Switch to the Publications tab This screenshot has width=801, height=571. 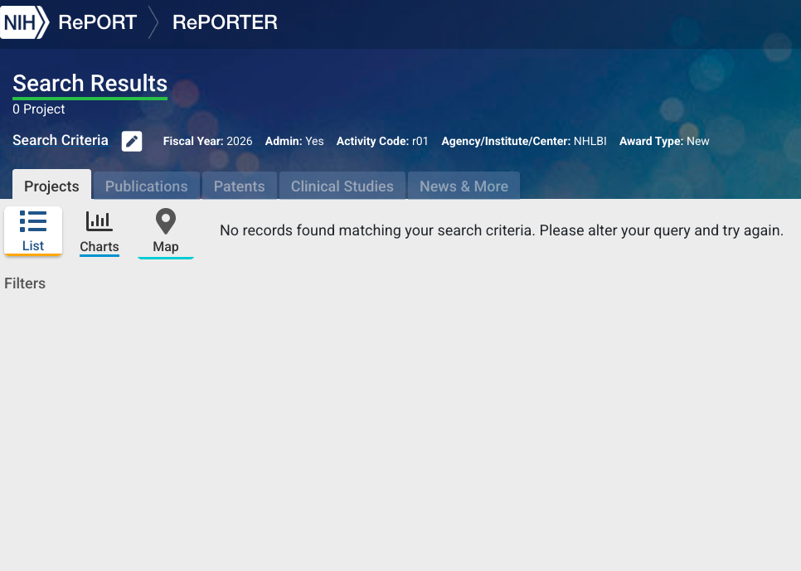click(x=146, y=186)
